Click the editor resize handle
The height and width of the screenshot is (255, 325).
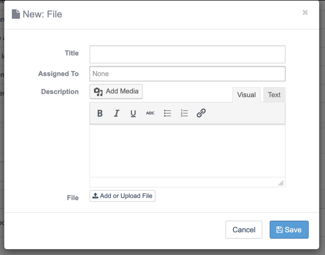281,183
